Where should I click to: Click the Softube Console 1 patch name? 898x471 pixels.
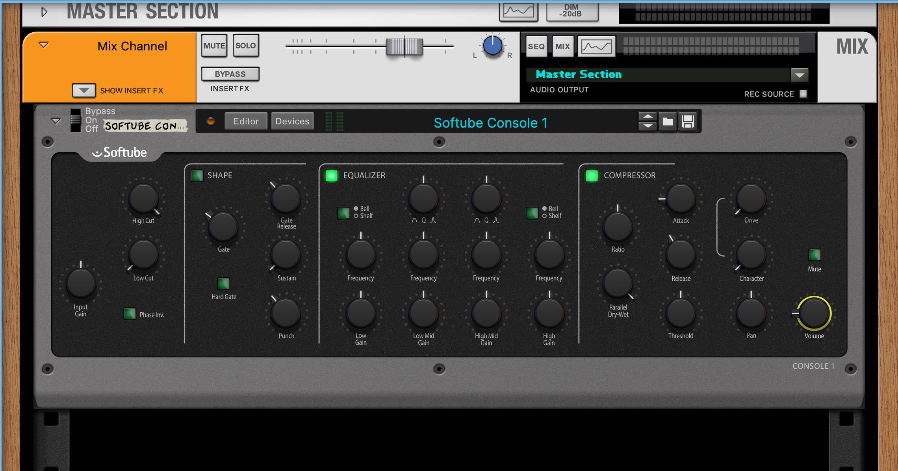(490, 123)
